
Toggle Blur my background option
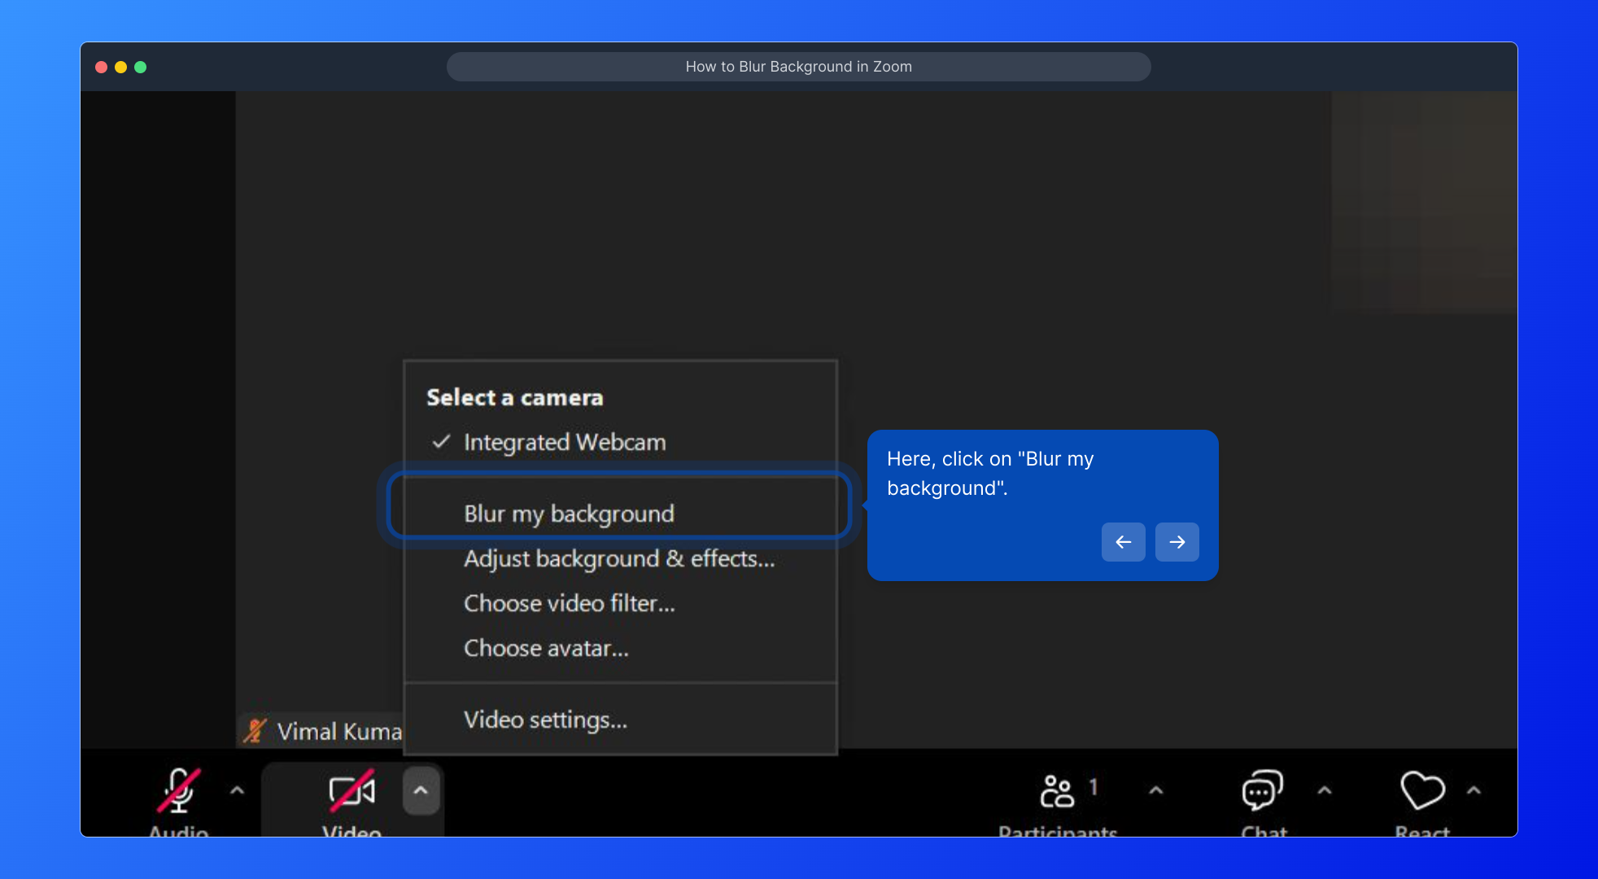569,514
